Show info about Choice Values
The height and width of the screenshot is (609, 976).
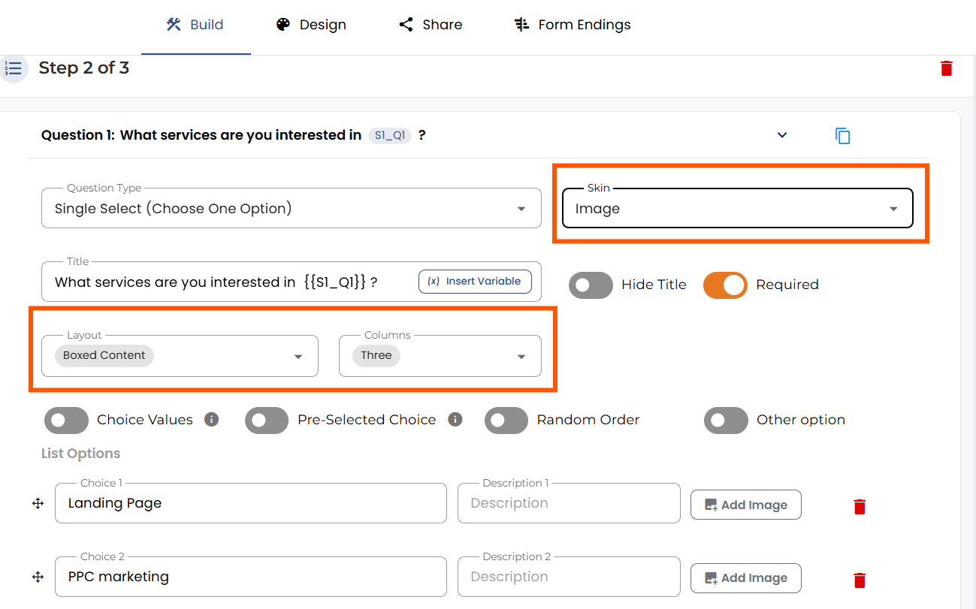click(x=212, y=420)
